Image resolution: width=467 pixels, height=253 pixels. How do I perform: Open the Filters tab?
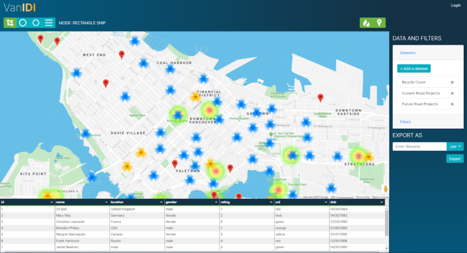[x=405, y=122]
